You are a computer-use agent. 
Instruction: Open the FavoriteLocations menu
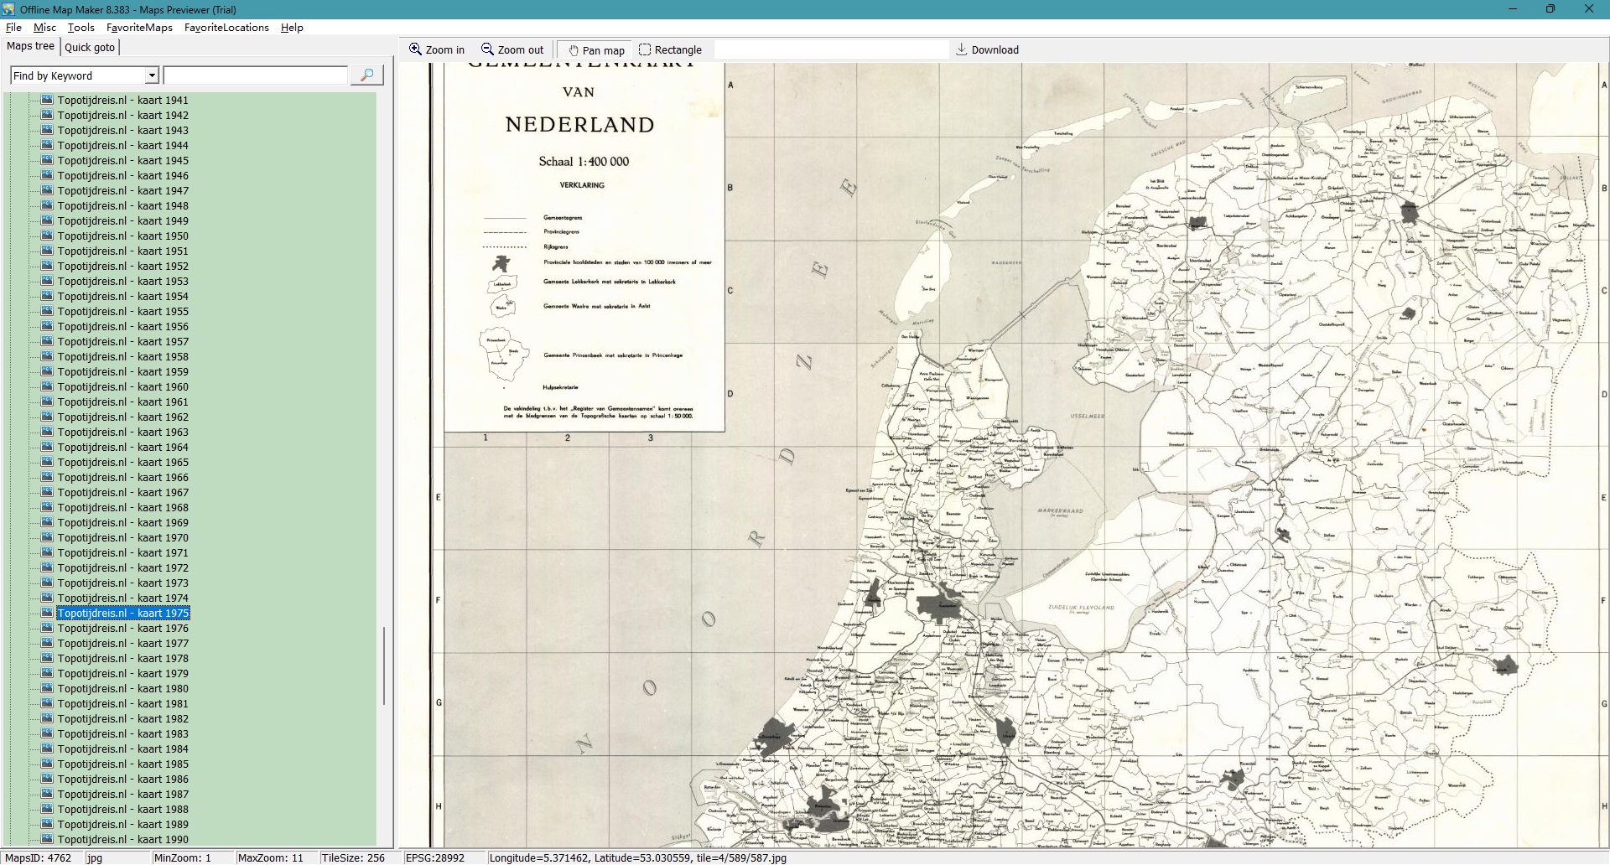pyautogui.click(x=226, y=28)
